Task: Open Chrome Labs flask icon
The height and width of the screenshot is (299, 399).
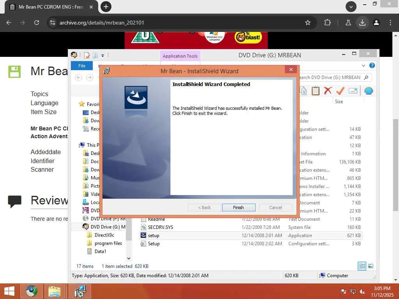Action: (348, 23)
